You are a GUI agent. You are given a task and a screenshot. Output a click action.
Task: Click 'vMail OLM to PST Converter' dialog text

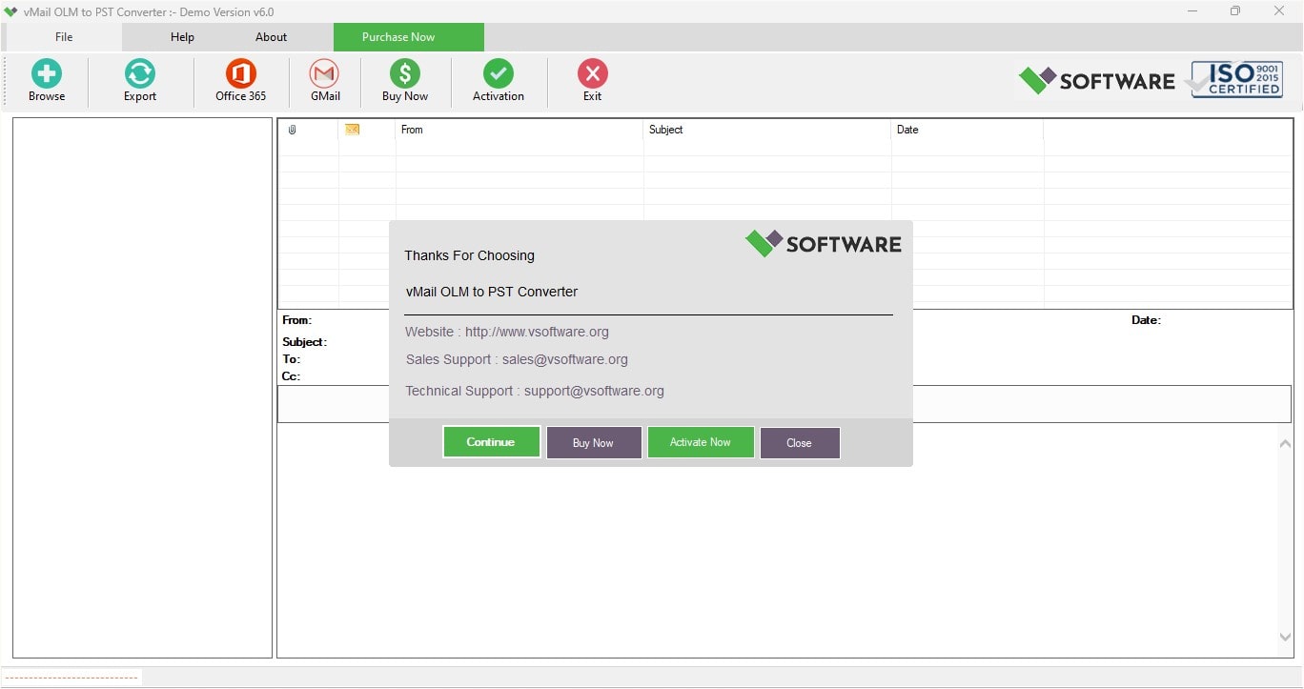[x=492, y=292]
